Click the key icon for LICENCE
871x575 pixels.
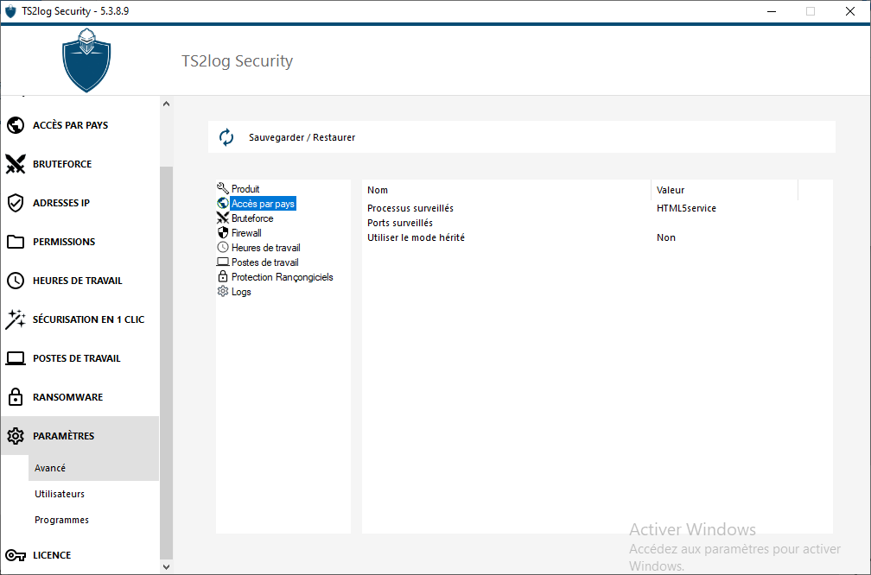click(16, 555)
